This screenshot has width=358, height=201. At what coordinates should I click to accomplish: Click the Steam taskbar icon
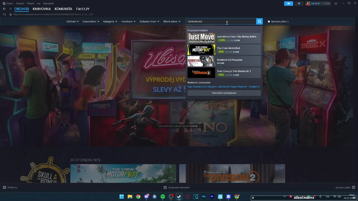[x=179, y=197]
